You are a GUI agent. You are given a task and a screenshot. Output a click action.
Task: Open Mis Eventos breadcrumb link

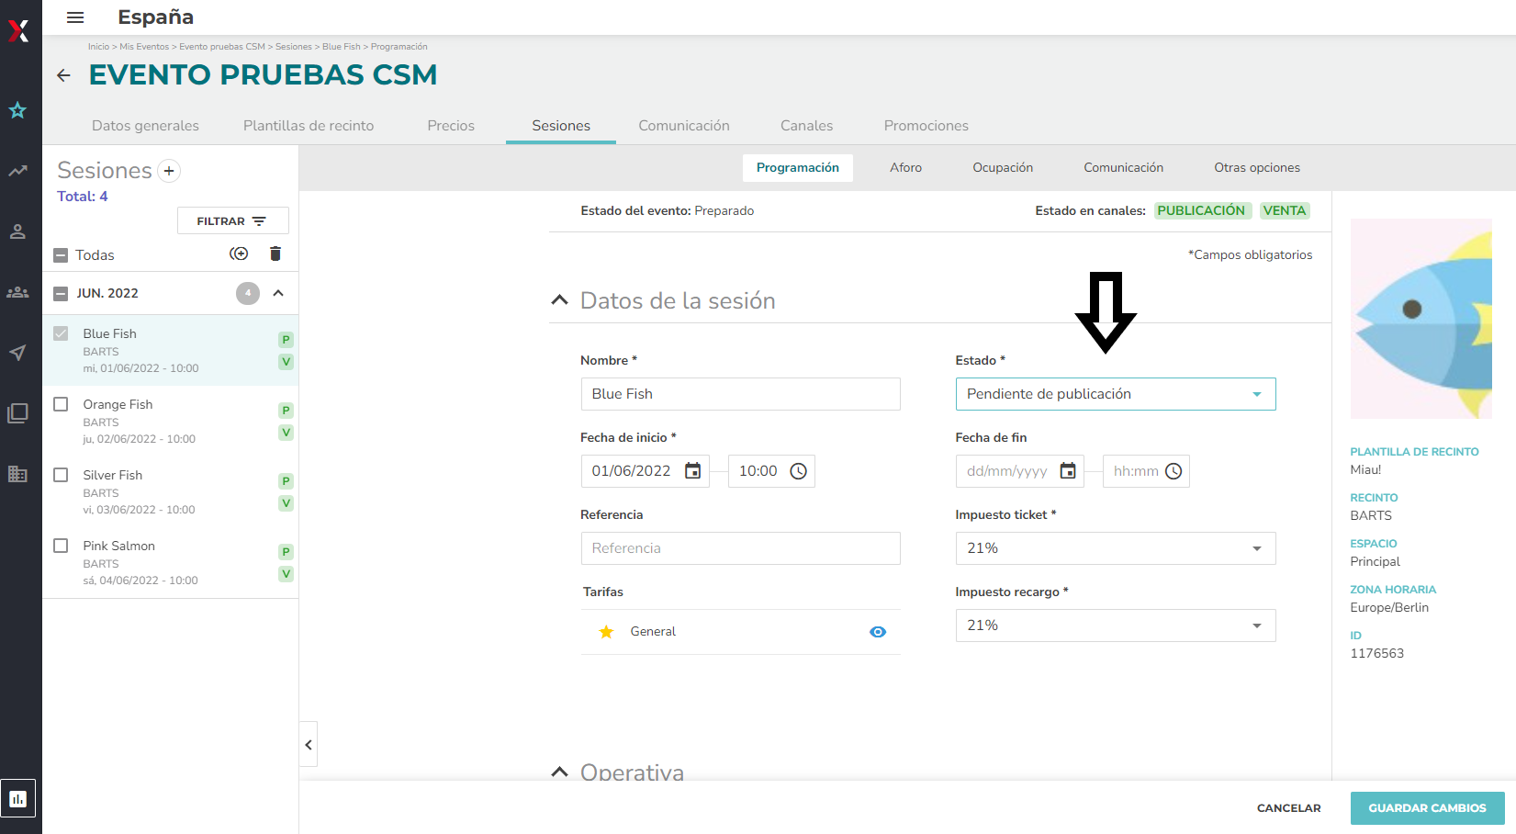(144, 47)
